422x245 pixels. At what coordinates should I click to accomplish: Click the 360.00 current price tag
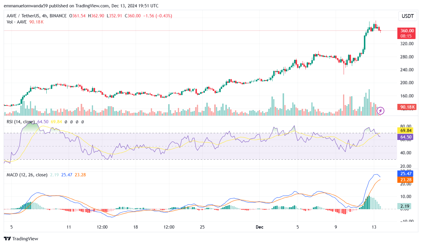[x=406, y=31]
